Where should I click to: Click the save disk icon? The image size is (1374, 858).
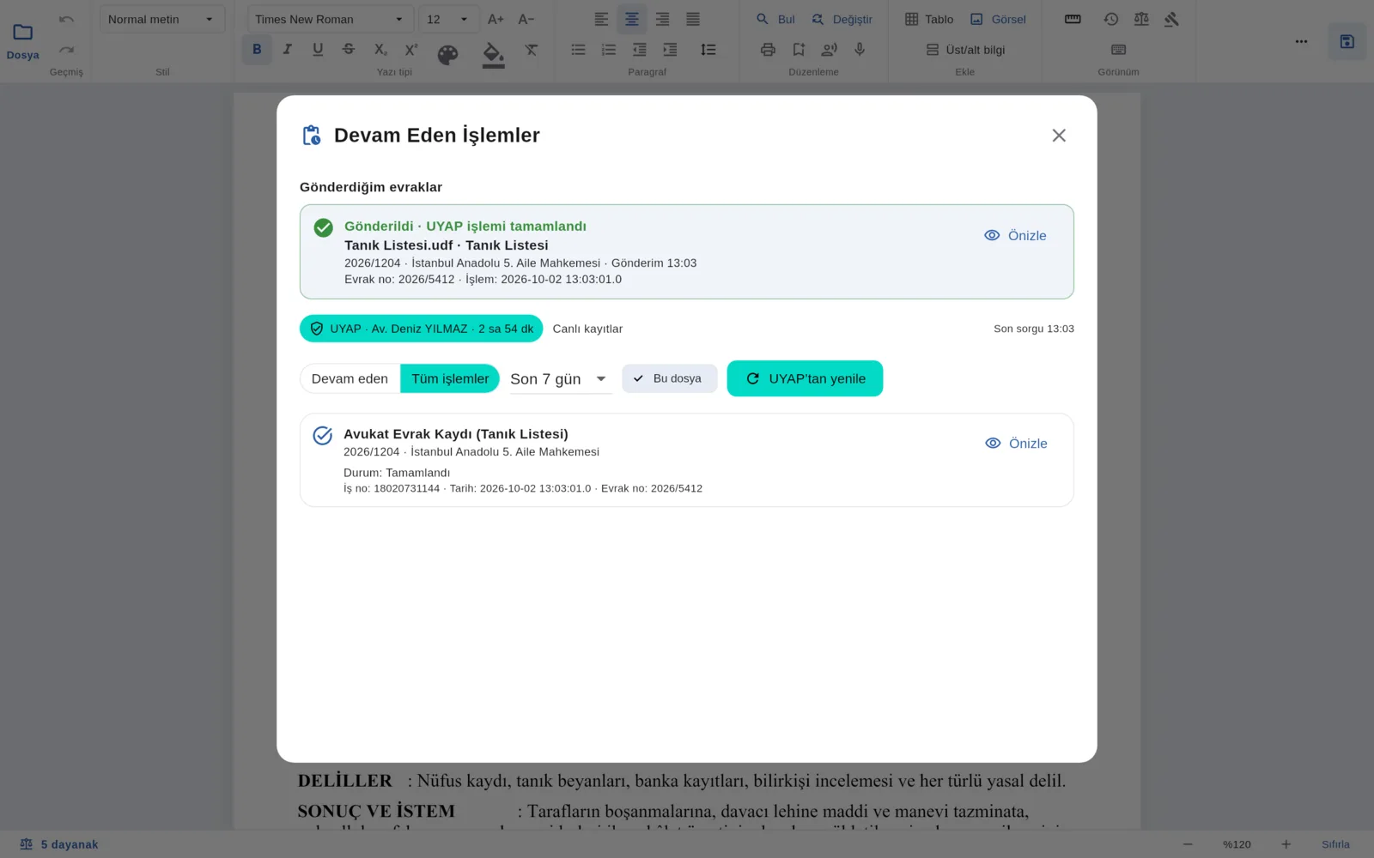tap(1347, 41)
